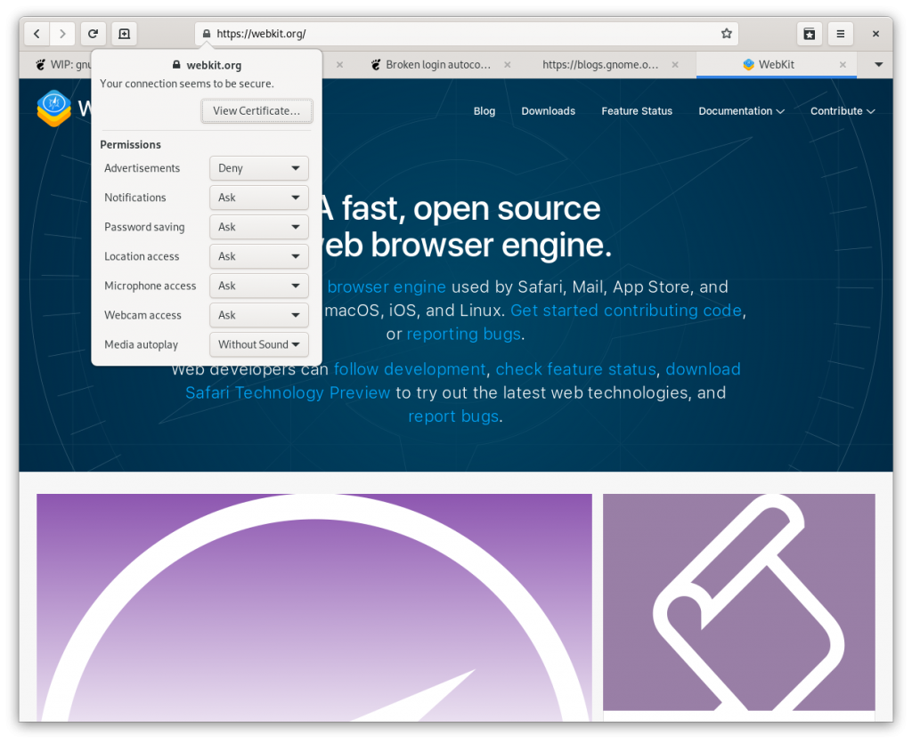Viewport: 912px width, 743px height.
Task: Open the Webcam access dropdown
Action: click(x=259, y=315)
